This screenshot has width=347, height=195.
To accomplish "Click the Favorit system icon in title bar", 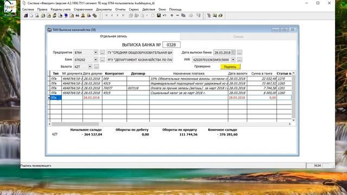I will (x=24, y=3).
